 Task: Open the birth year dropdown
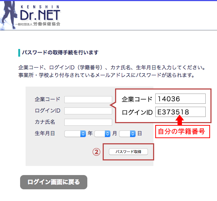[75, 134]
